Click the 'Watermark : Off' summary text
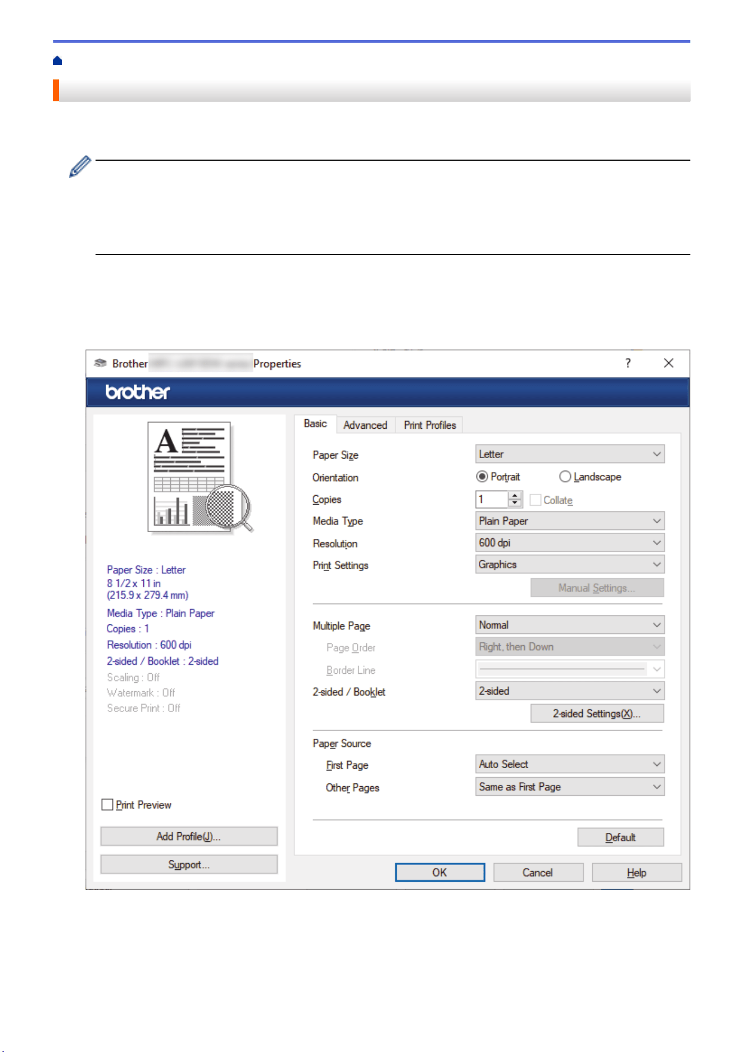Image resolution: width=744 pixels, height=1052 pixels. click(141, 693)
